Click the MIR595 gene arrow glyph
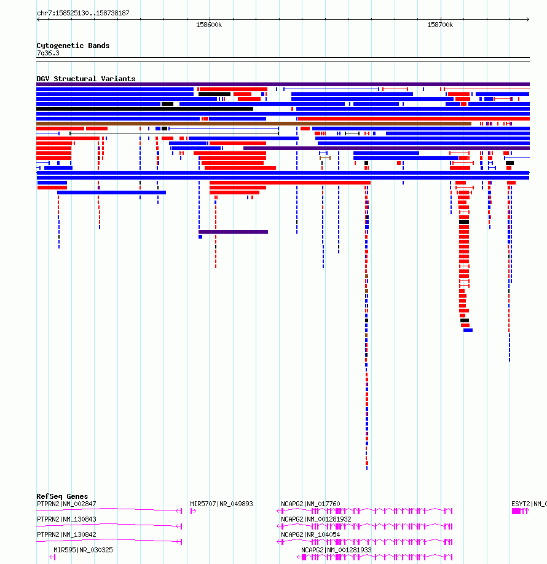Image resolution: width=547 pixels, height=564 pixels. tap(52, 557)
